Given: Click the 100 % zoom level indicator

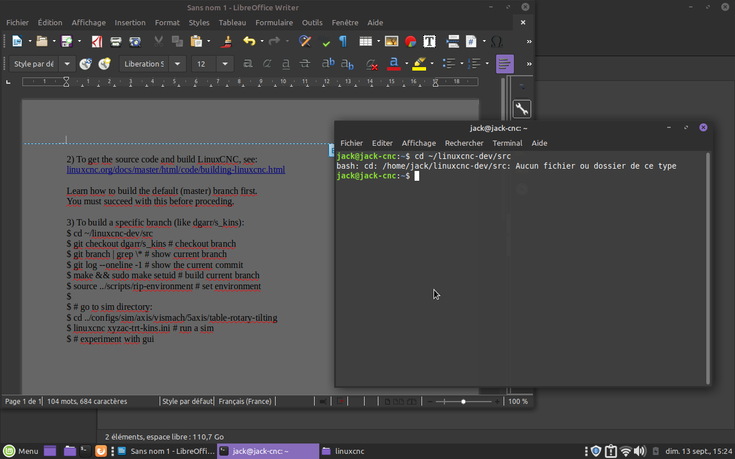Looking at the screenshot, I should 518,402.
